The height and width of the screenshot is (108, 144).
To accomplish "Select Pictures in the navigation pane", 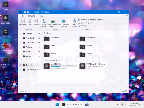I will tap(28, 47).
